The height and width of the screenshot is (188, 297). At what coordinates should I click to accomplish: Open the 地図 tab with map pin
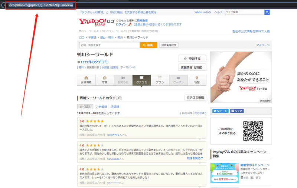pyautogui.click(x=197, y=80)
